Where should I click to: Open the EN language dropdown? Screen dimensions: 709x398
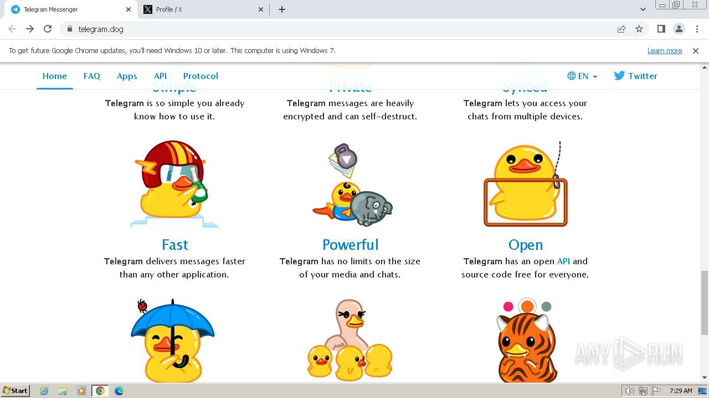[x=582, y=76]
